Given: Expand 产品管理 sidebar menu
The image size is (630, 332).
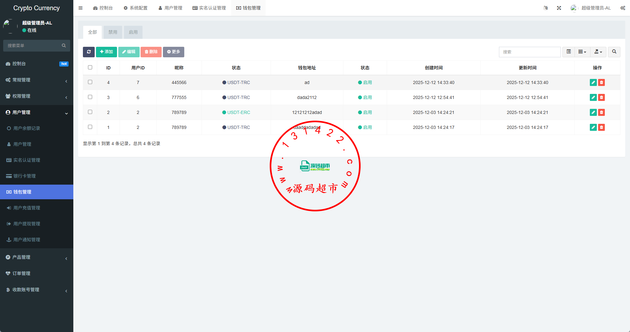Looking at the screenshot, I should 37,257.
